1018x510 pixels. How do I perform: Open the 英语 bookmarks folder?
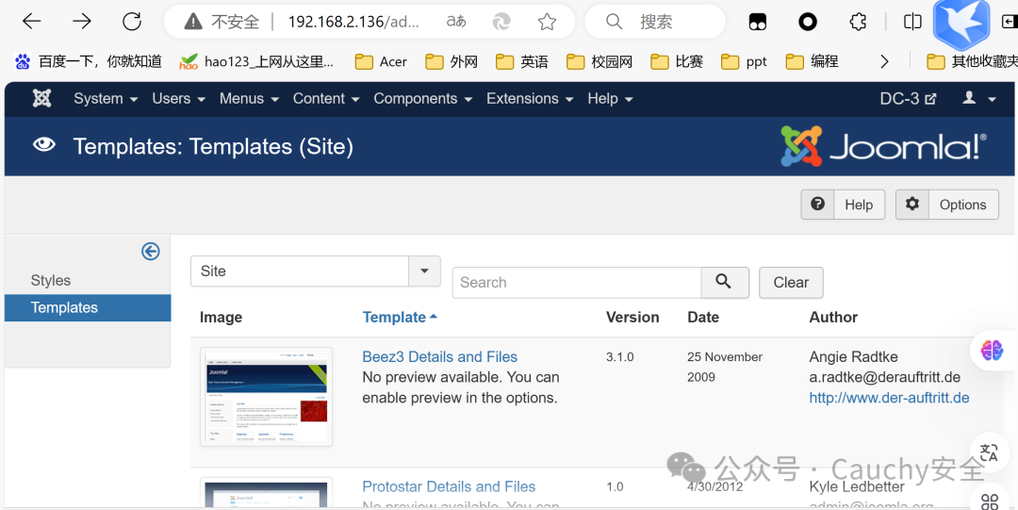point(522,61)
